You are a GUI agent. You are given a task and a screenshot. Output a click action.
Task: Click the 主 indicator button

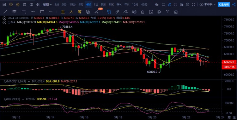click(63, 12)
